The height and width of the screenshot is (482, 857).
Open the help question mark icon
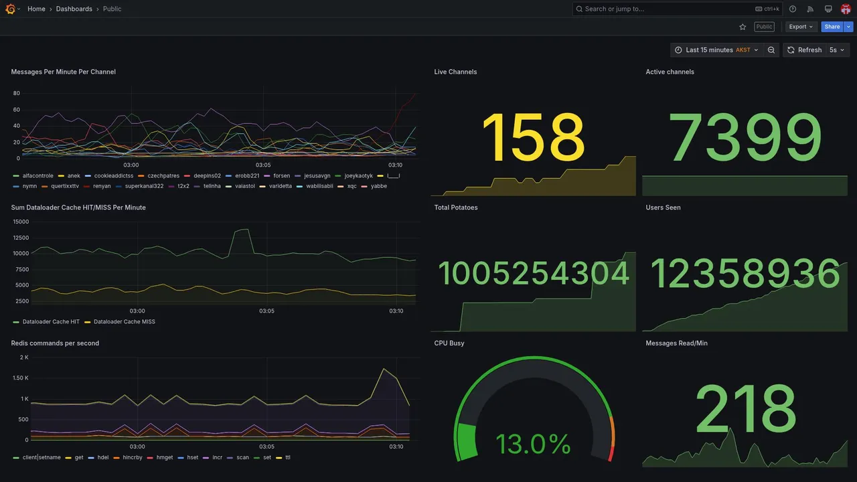point(793,9)
